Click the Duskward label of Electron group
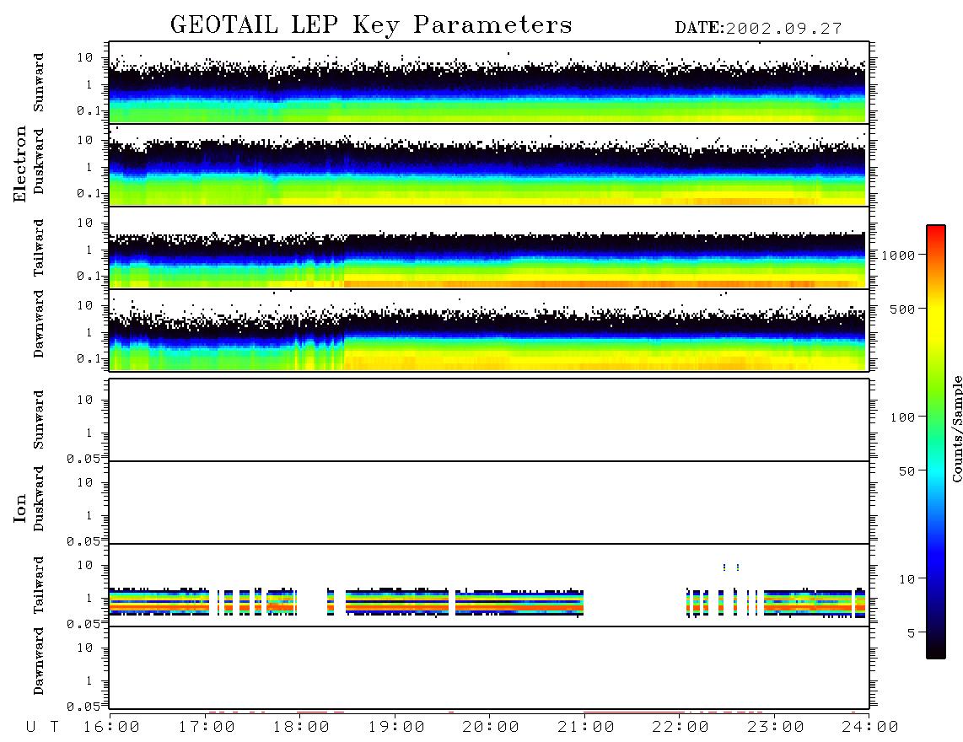The width and height of the screenshot is (963, 742). [x=39, y=162]
